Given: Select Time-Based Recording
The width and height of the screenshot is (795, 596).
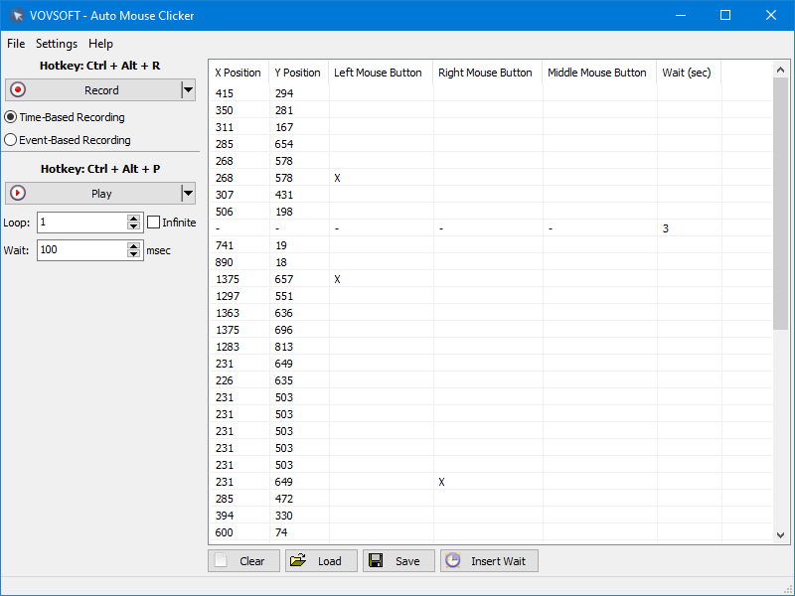Looking at the screenshot, I should (10, 117).
